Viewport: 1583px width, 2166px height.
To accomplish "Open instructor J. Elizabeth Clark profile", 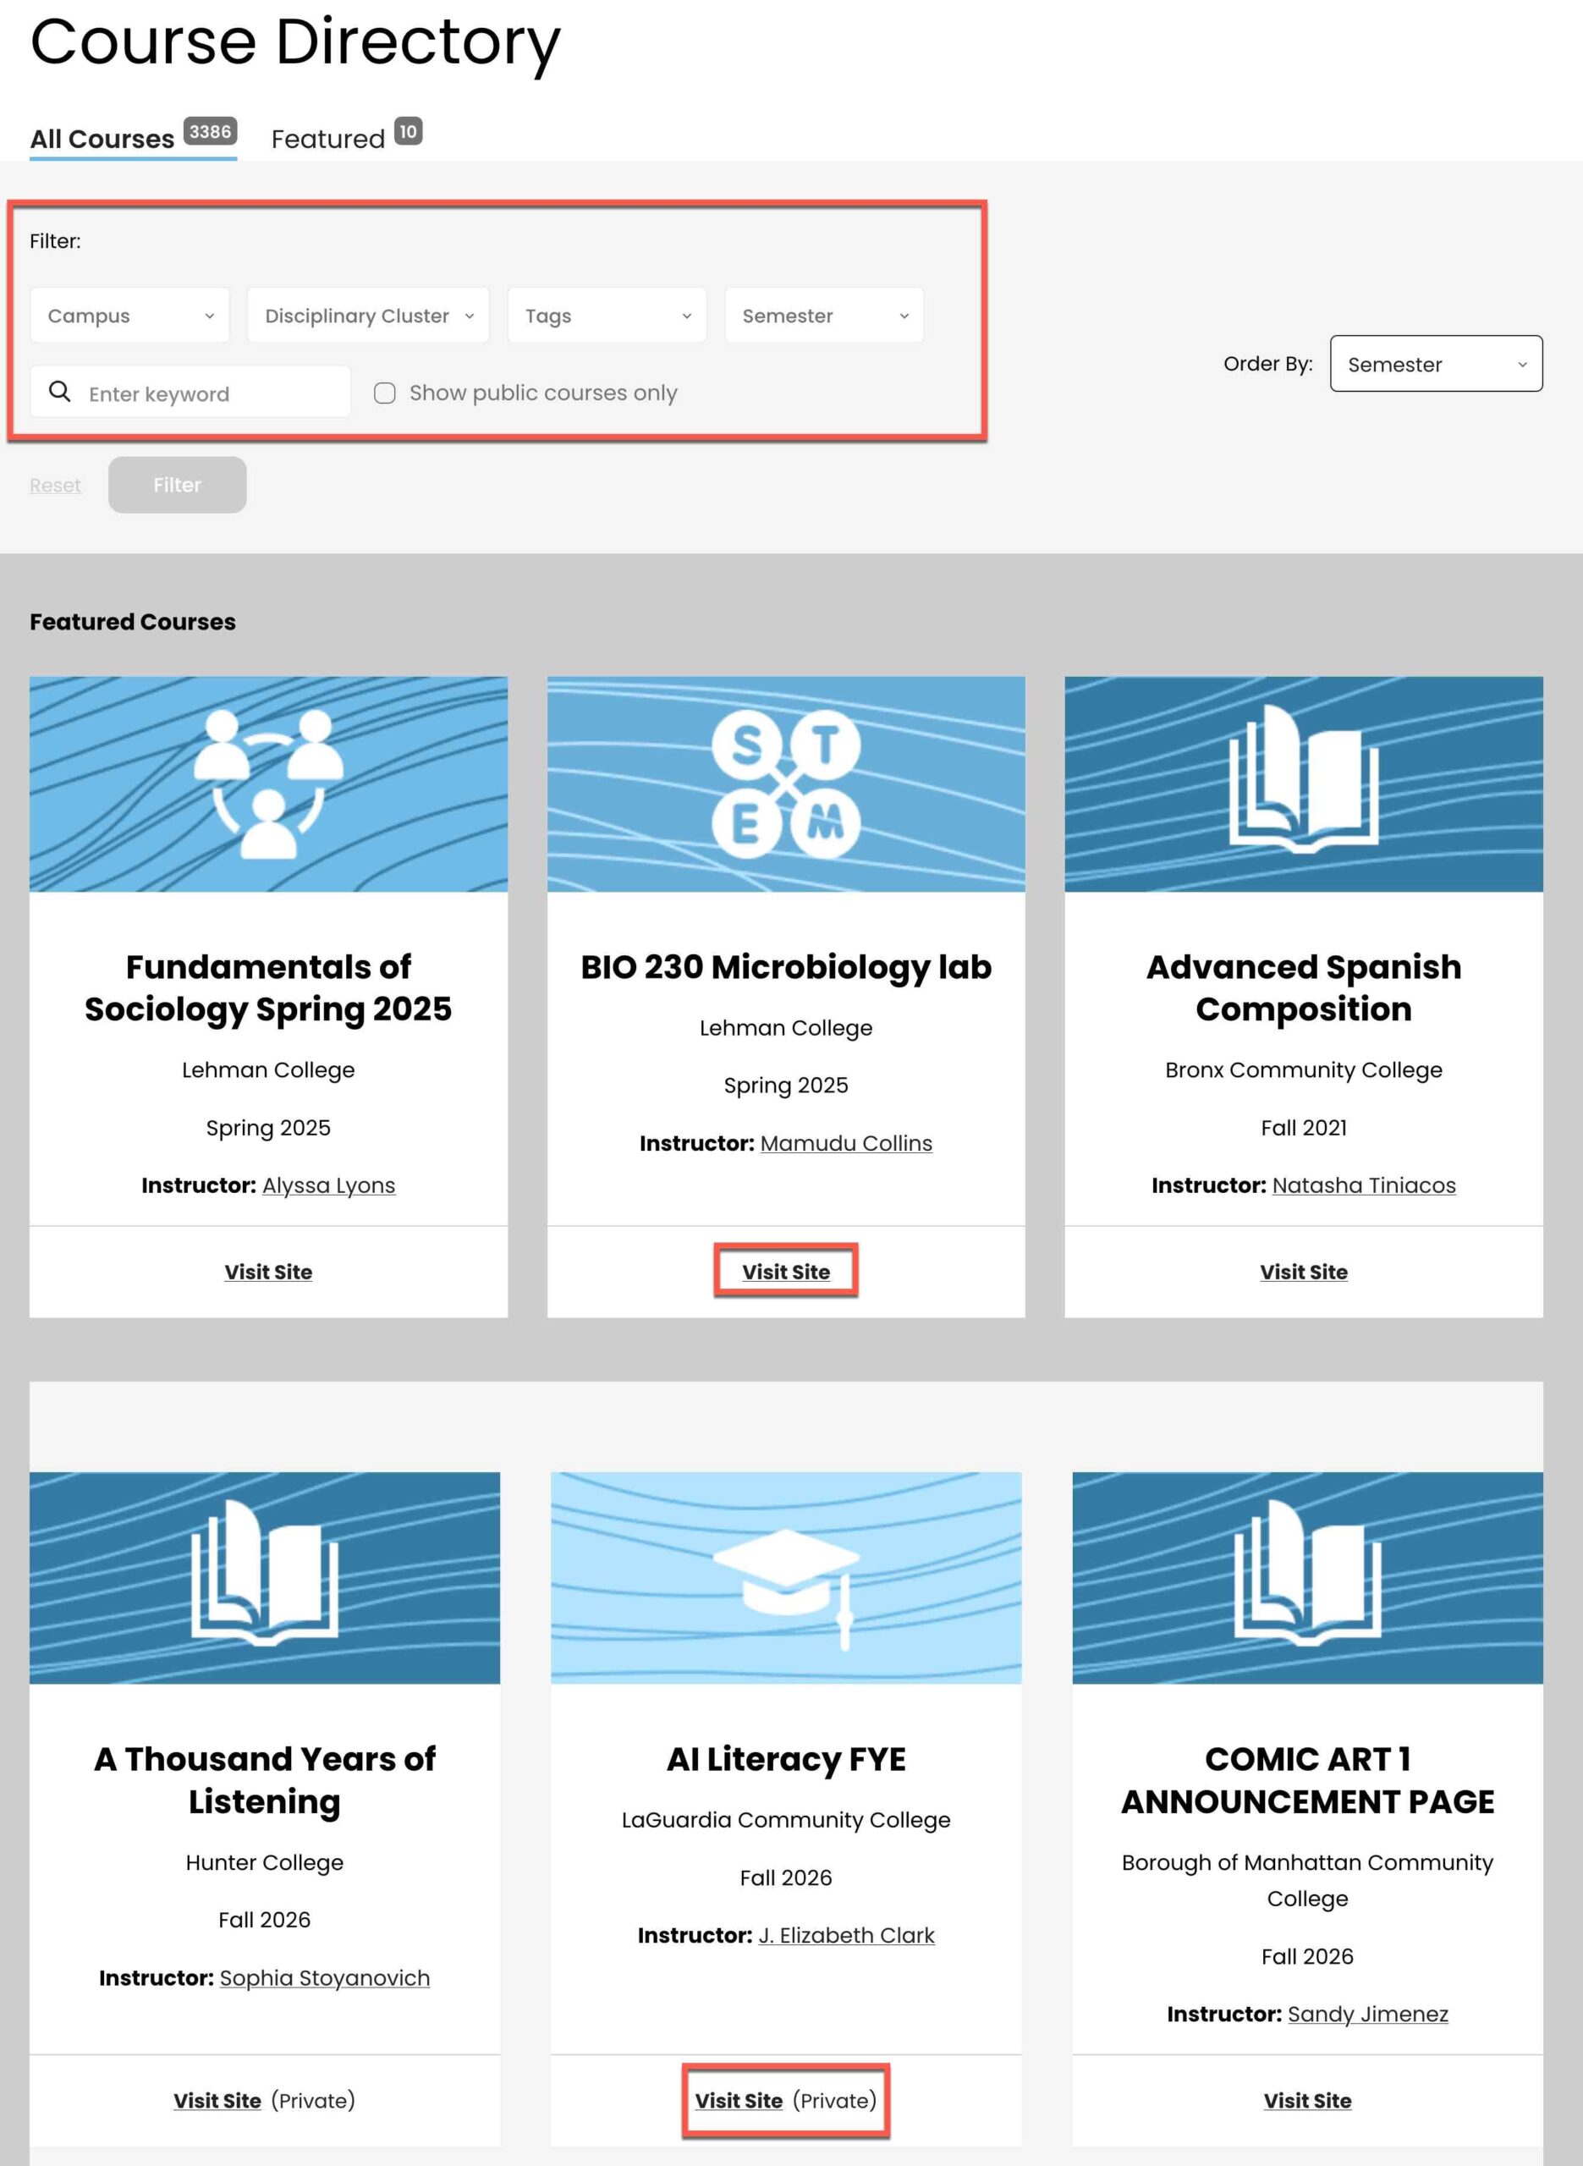I will click(846, 1935).
